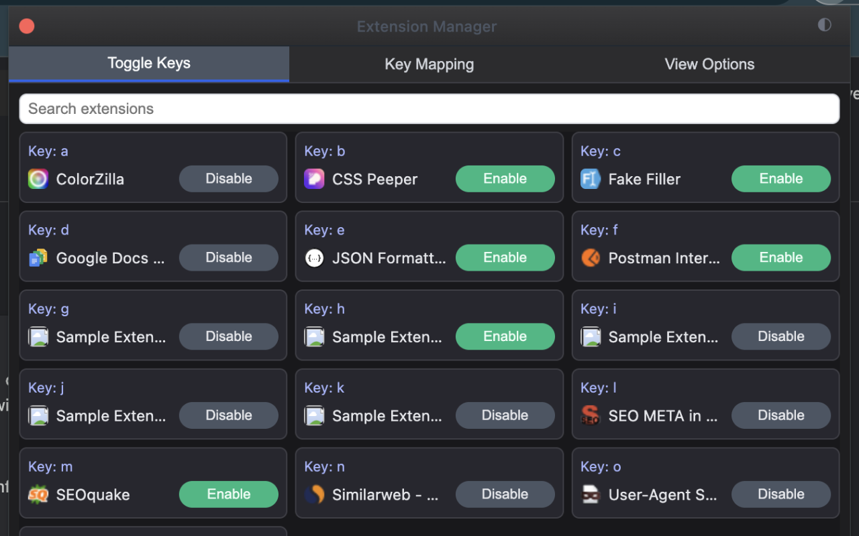Viewport: 859px width, 536px height.
Task: Disable the ColorZilla extension
Action: pos(229,179)
